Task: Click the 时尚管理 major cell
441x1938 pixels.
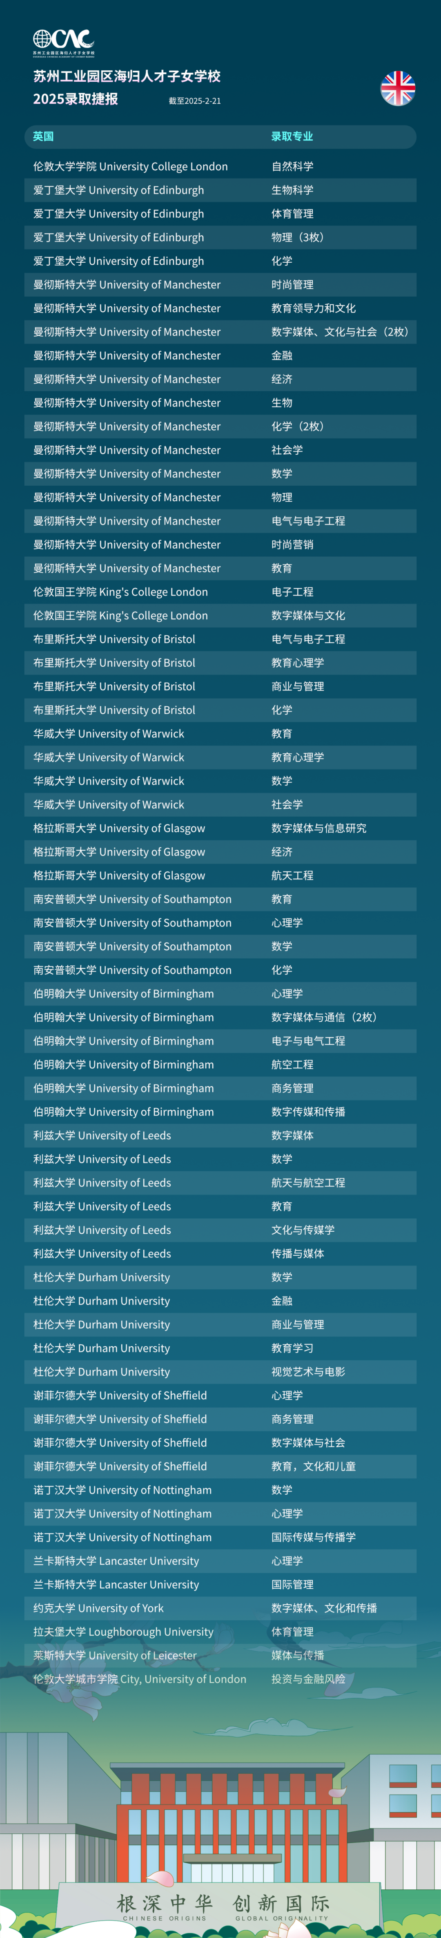Action: pos(292,284)
